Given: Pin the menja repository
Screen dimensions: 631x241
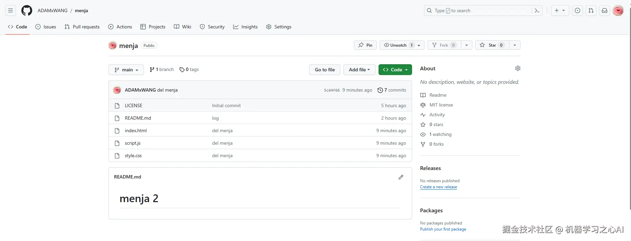Looking at the screenshot, I should [365, 45].
